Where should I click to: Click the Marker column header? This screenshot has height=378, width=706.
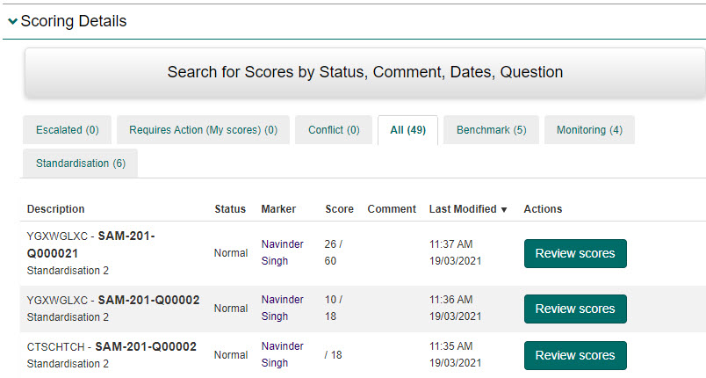278,209
